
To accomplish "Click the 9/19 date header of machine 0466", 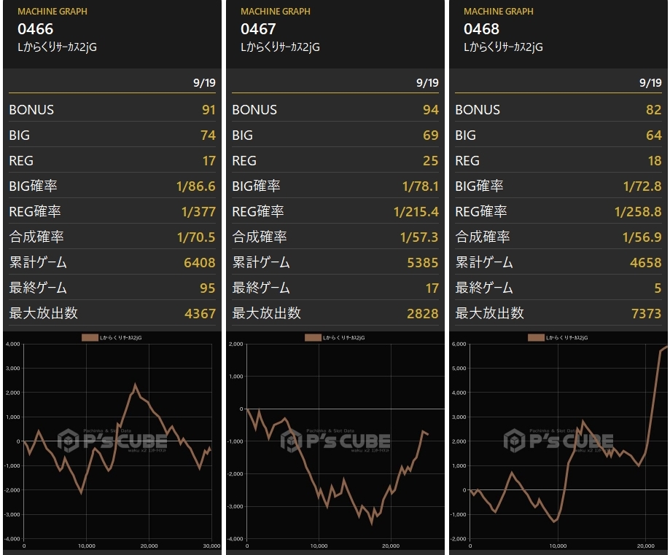I will pos(204,83).
